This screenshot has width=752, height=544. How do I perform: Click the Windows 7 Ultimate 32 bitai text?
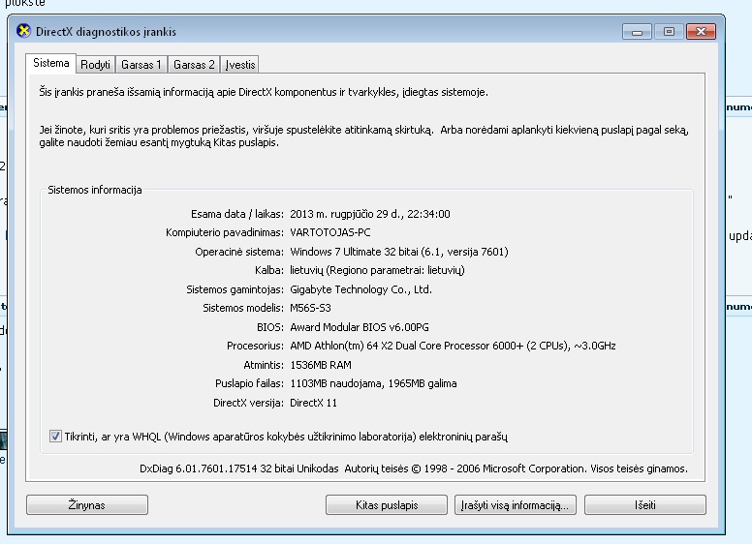(355, 252)
